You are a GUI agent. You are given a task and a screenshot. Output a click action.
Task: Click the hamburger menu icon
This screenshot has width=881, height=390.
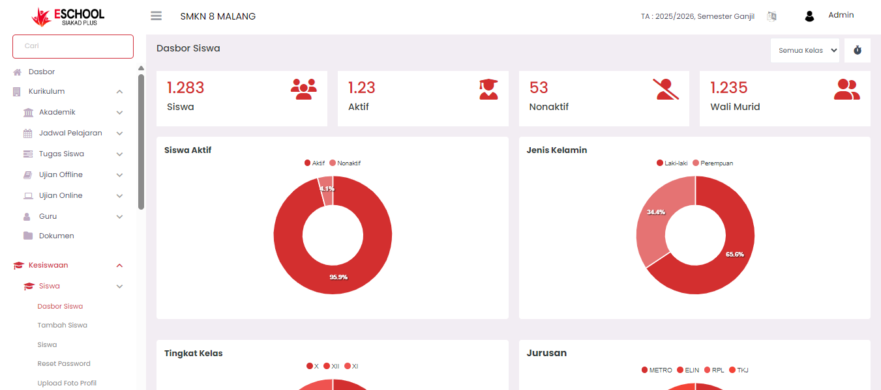[156, 16]
